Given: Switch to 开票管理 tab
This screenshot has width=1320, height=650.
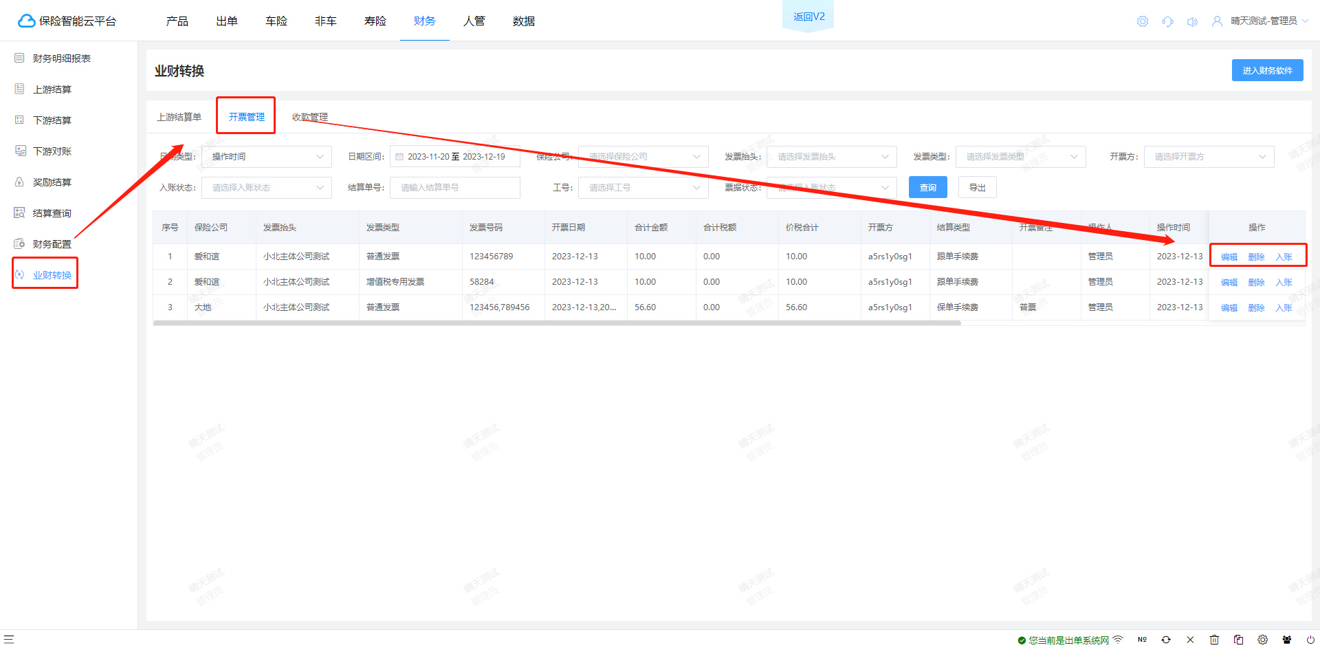Looking at the screenshot, I should coord(246,117).
